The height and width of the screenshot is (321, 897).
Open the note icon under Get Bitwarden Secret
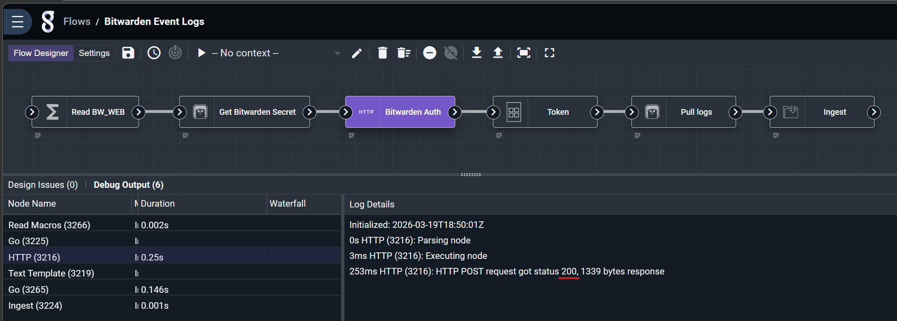[x=185, y=135]
